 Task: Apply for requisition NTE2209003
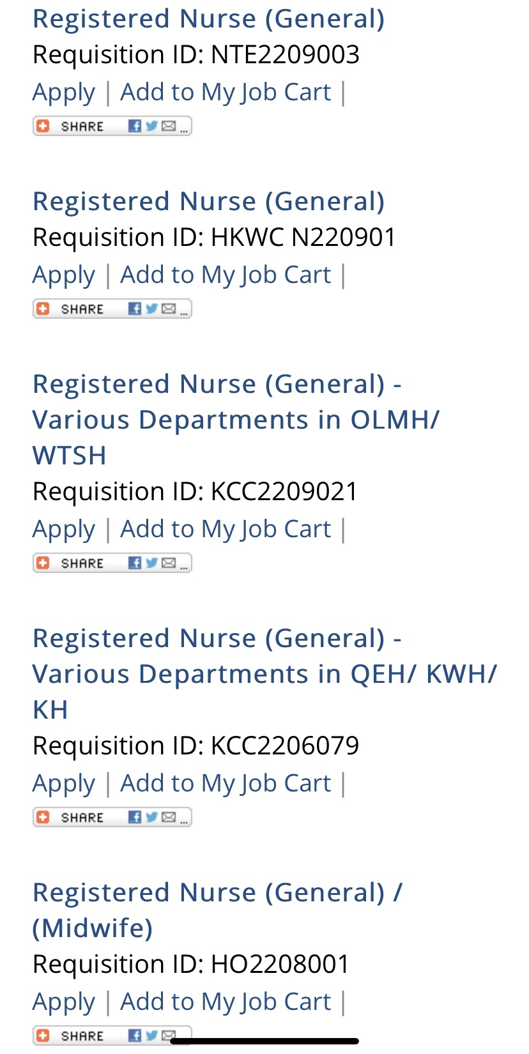[x=64, y=93]
